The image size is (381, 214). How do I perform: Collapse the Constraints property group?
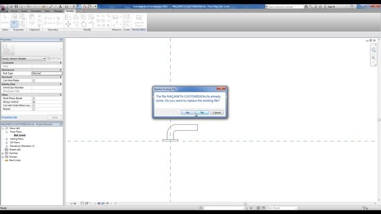(61, 63)
